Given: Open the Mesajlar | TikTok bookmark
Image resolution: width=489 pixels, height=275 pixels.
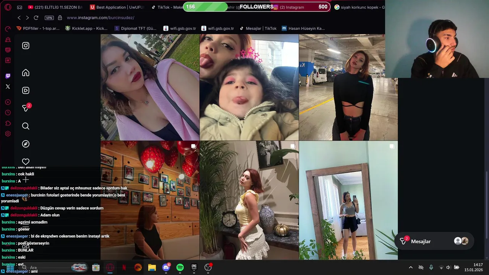Looking at the screenshot, I should (258, 28).
